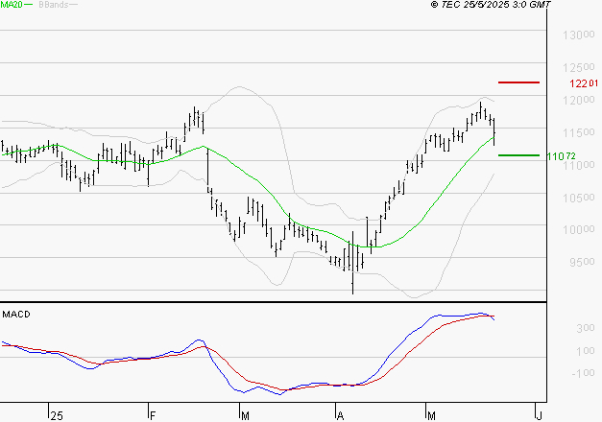Click the 25 year marker on timeline
602x422 pixels.
pyautogui.click(x=57, y=416)
